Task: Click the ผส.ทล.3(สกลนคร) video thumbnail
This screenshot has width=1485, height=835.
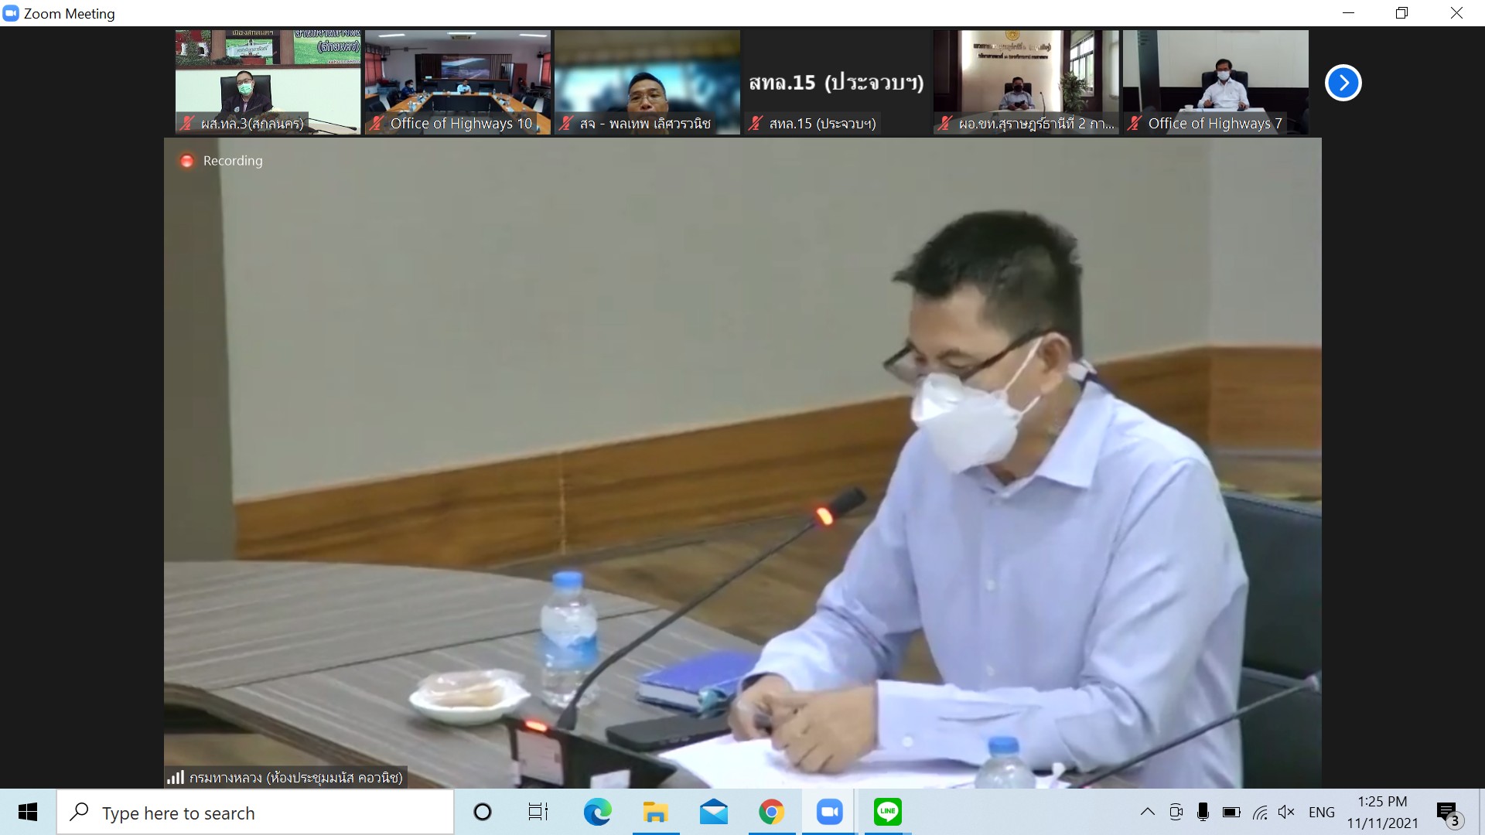Action: coord(268,82)
